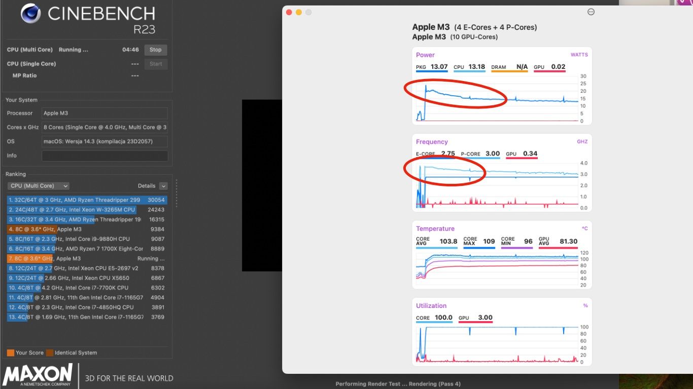Click the Cores x GHz field
This screenshot has width=693, height=389.
tap(105, 127)
